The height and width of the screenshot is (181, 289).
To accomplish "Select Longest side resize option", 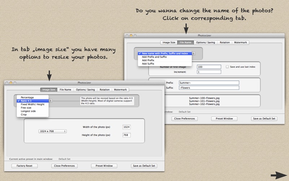I will click(33, 111).
